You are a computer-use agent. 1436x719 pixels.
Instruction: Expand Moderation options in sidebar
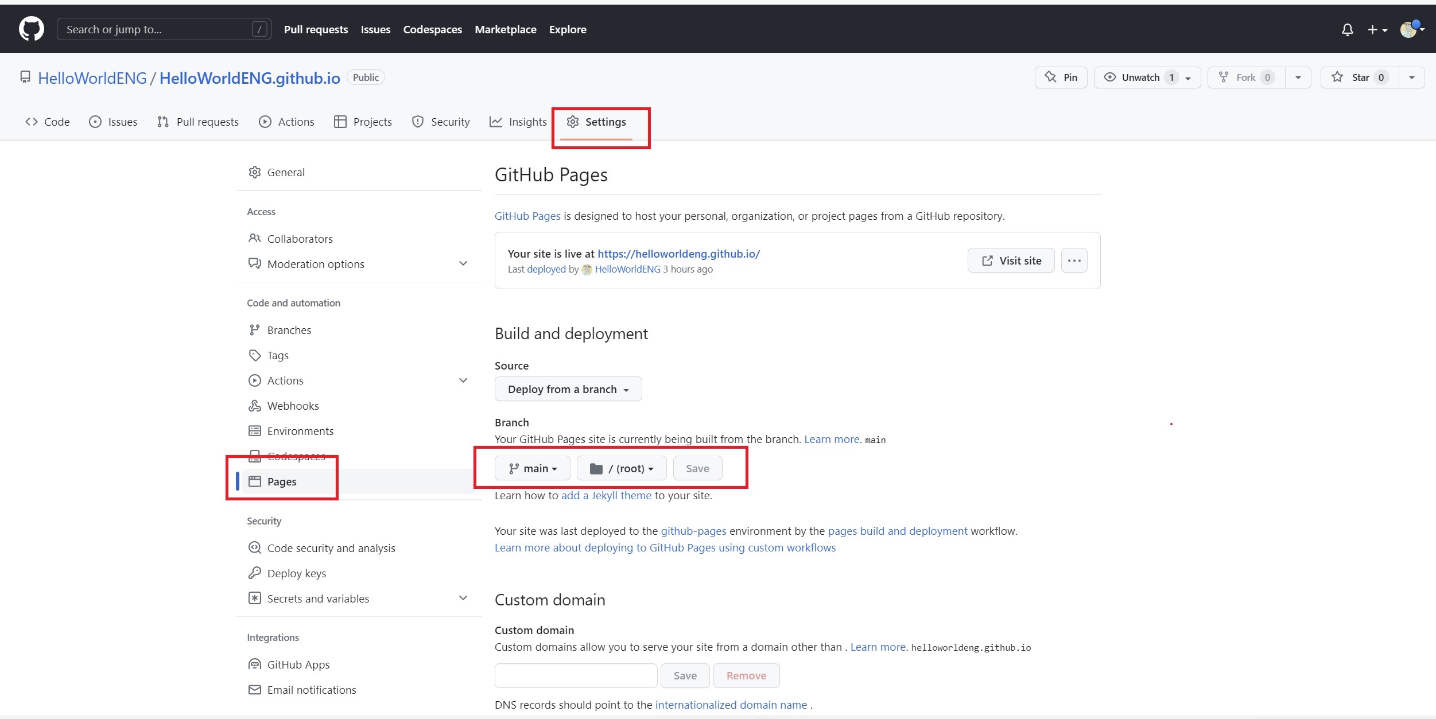pos(359,264)
